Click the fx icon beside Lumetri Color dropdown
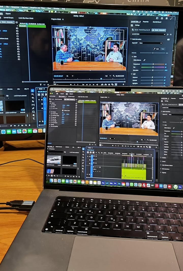 167,35
